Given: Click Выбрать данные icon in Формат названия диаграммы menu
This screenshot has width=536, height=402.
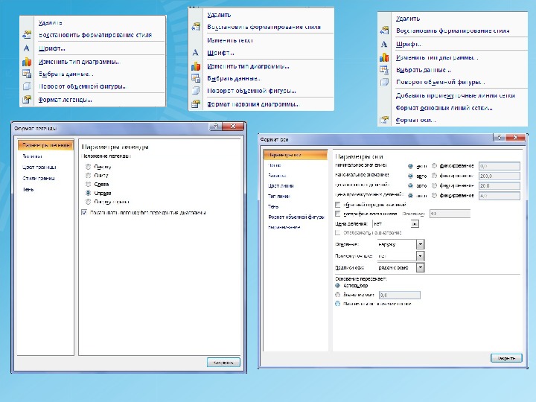Looking at the screenshot, I should [196, 78].
